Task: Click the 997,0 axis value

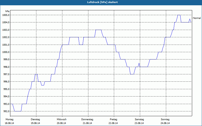Action: pyautogui.click(x=6, y=74)
